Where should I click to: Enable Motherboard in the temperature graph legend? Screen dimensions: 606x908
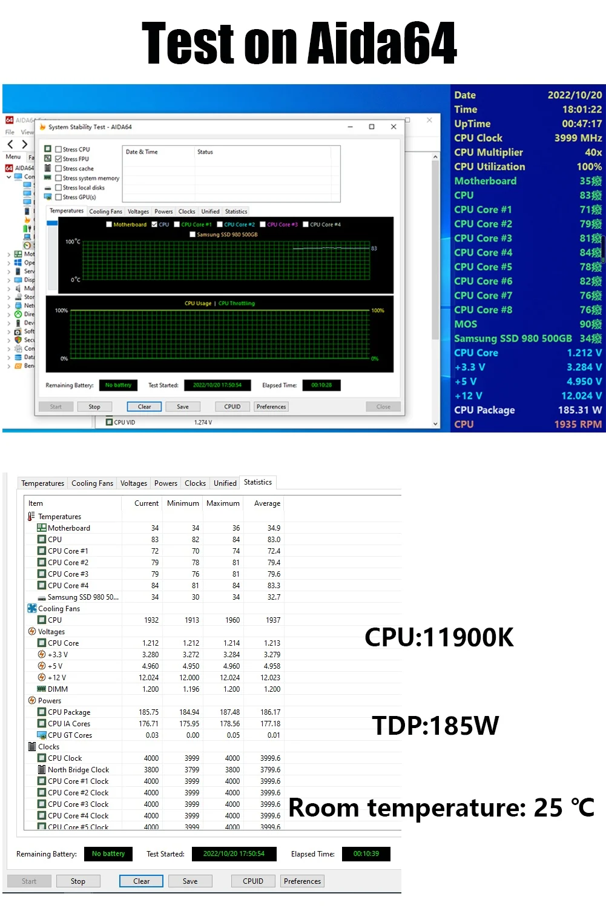point(109,224)
